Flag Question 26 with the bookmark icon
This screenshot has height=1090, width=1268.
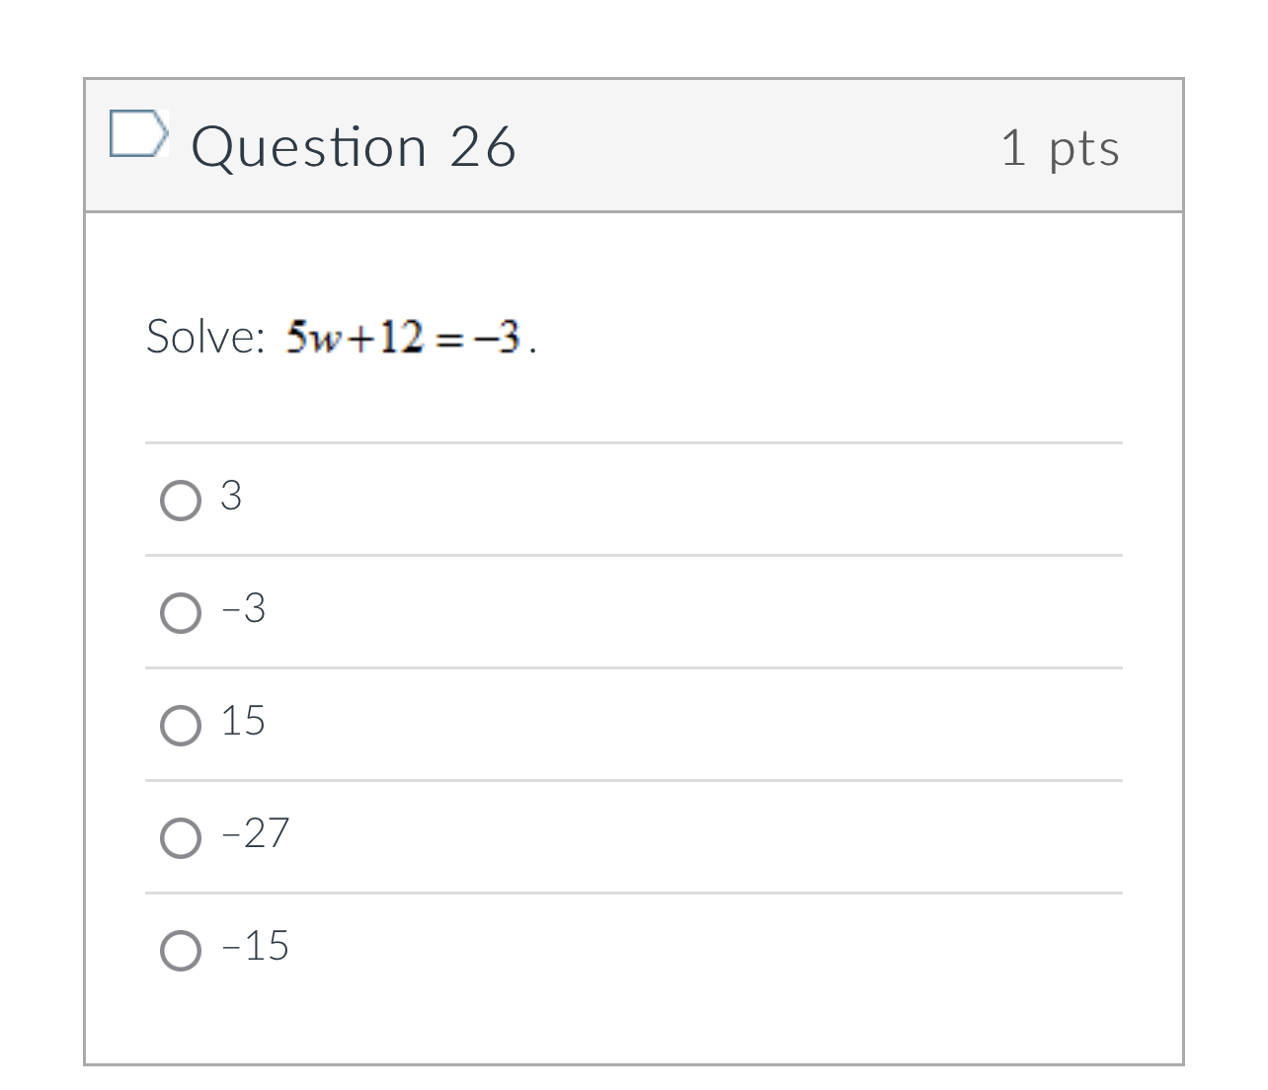point(136,134)
